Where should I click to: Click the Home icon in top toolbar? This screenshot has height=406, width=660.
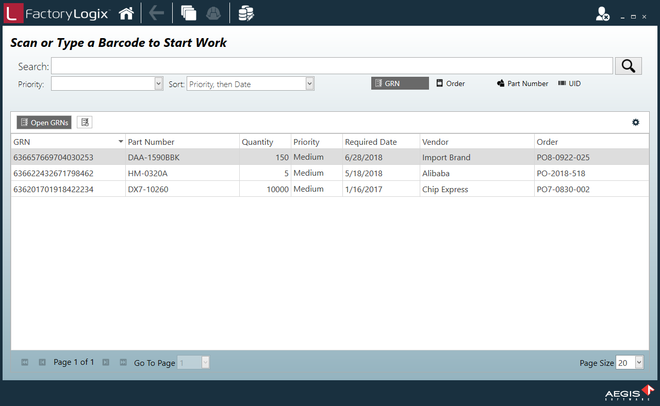click(126, 13)
